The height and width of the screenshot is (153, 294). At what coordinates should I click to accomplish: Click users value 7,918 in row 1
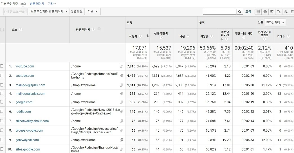click(131, 66)
